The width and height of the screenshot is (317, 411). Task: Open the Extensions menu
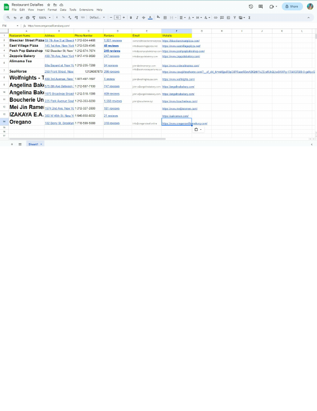(87, 10)
